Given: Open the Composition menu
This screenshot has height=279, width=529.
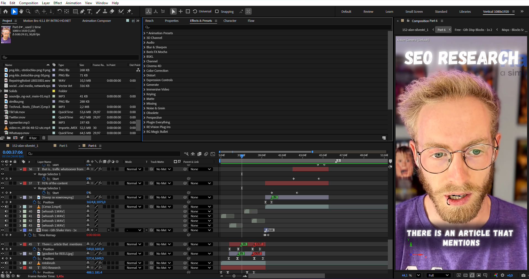Looking at the screenshot, I should pyautogui.click(x=28, y=3).
